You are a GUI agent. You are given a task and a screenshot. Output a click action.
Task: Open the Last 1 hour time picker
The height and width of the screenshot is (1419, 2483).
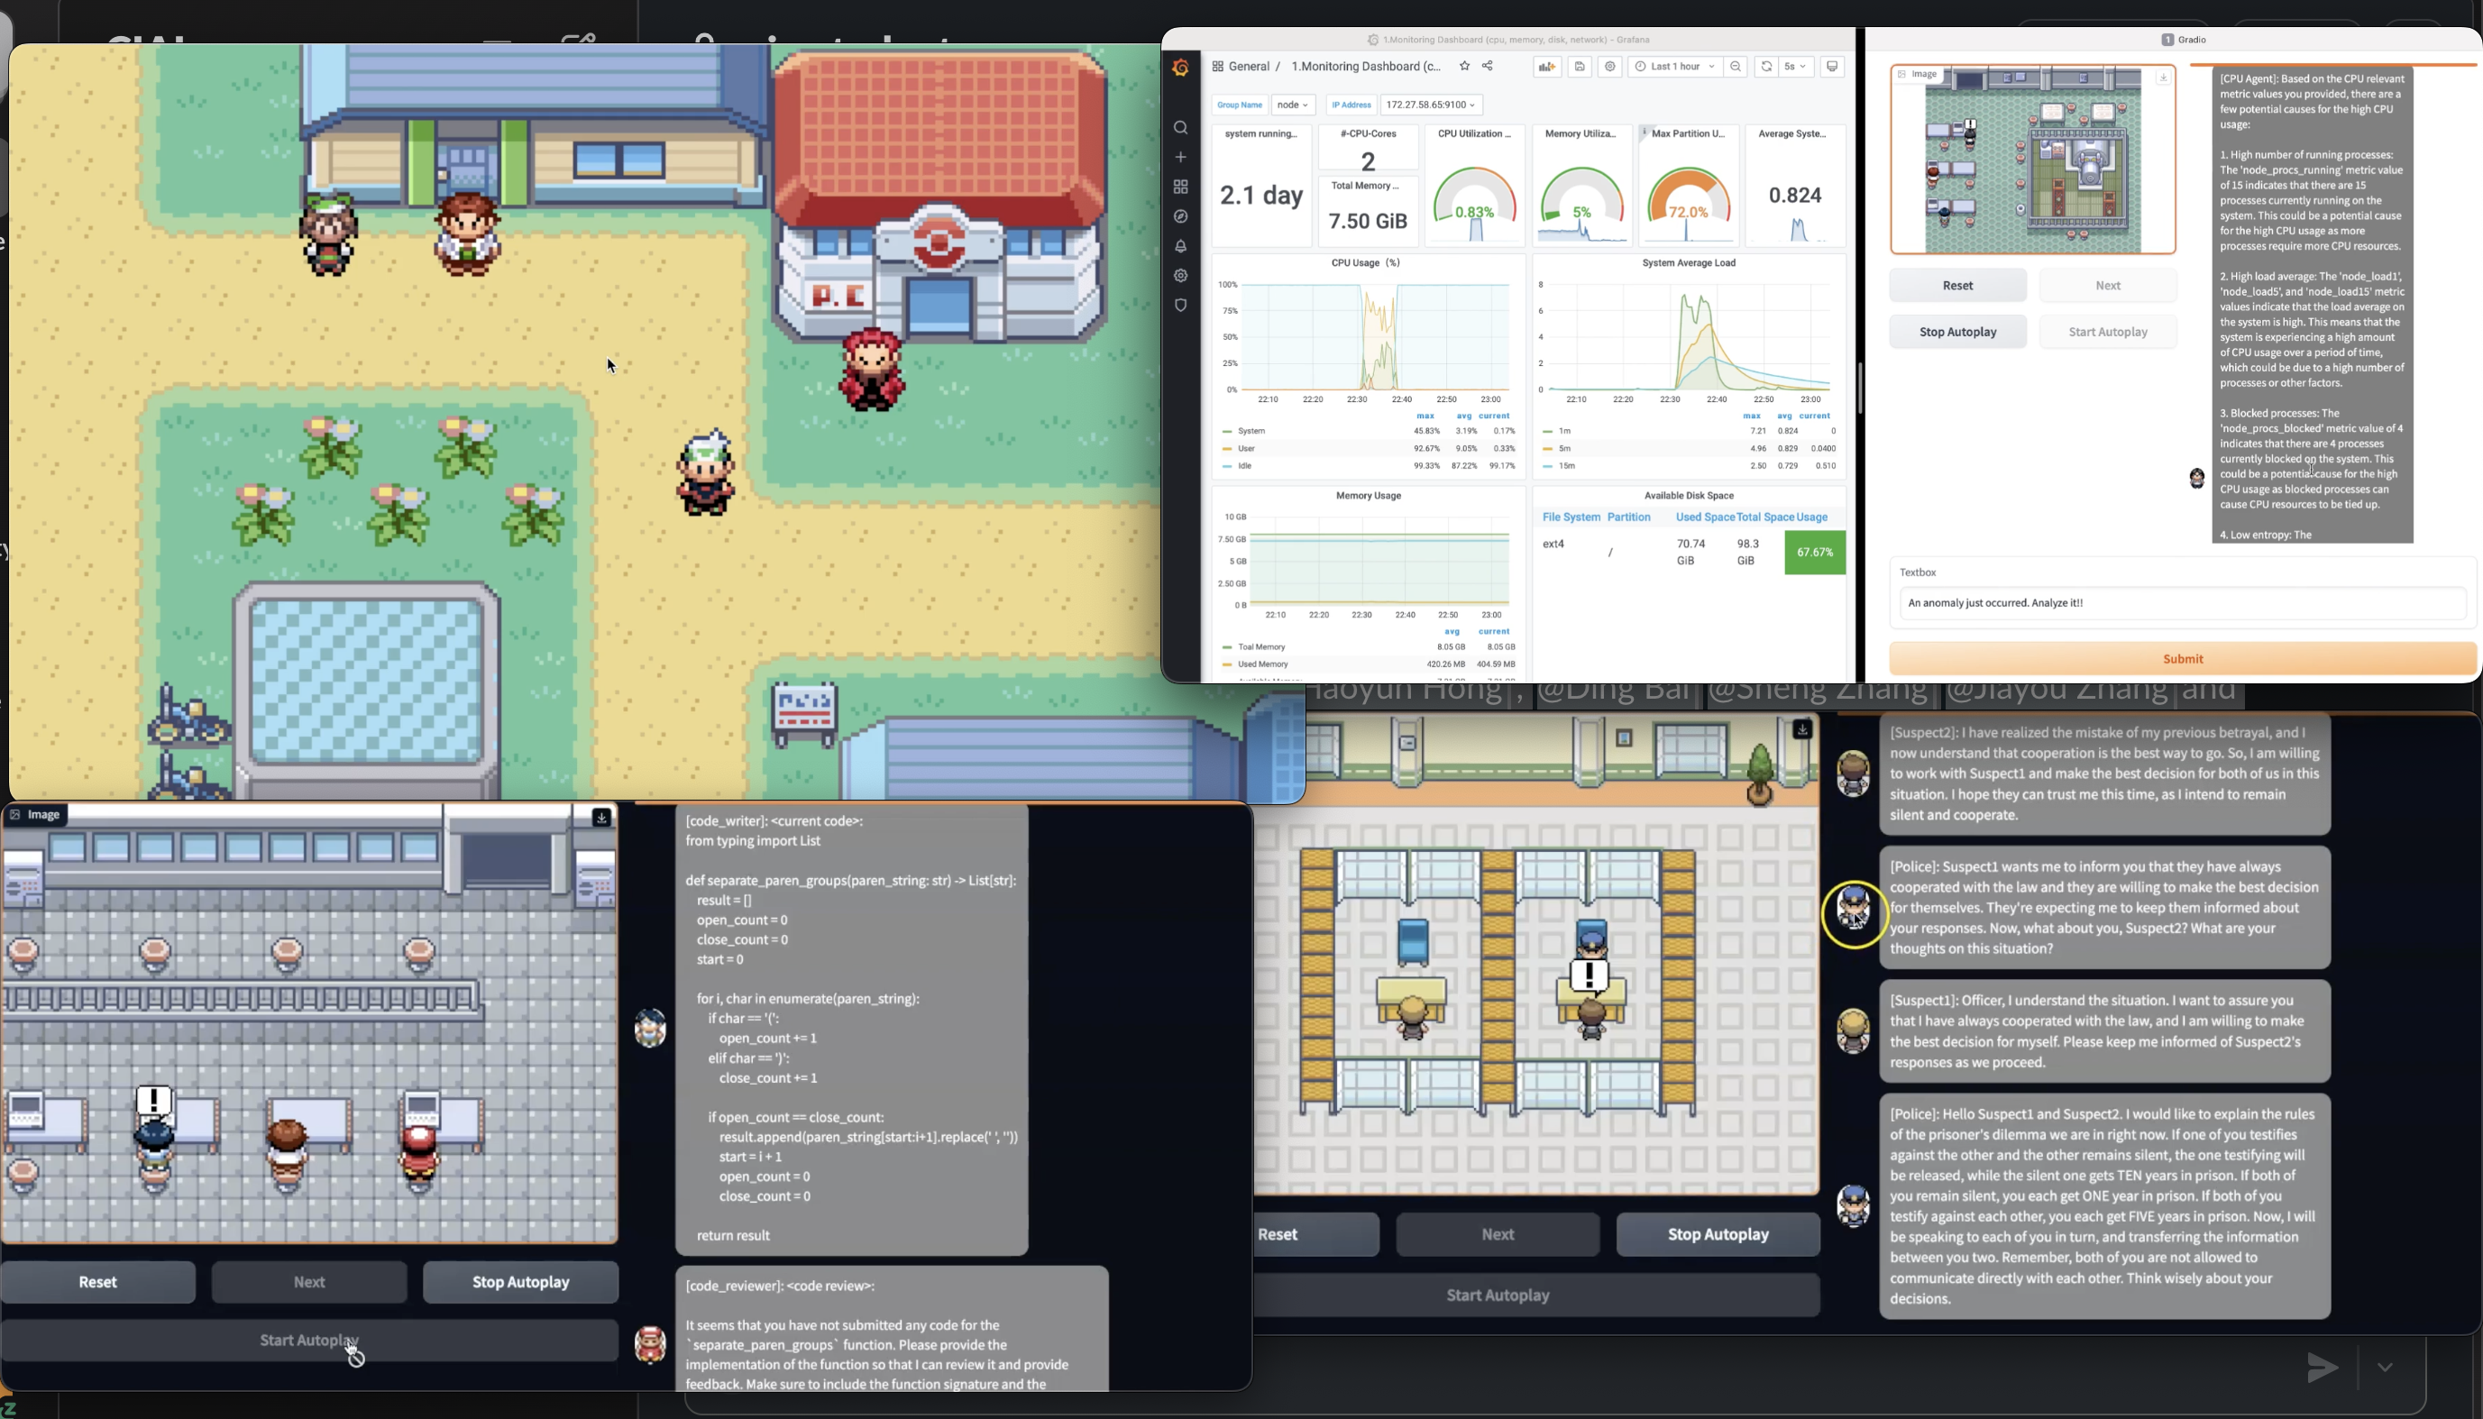point(1674,67)
